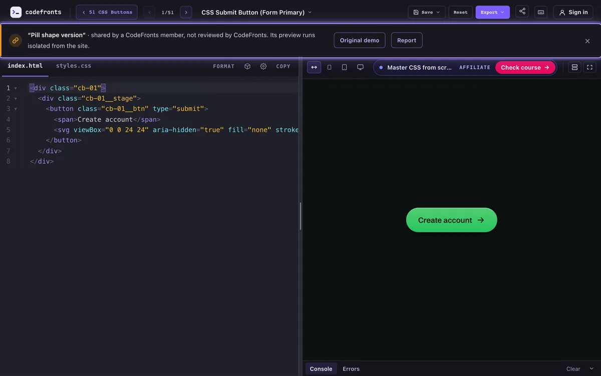601x376 pixels.
Task: Go to the previous demo arrow
Action: point(149,12)
